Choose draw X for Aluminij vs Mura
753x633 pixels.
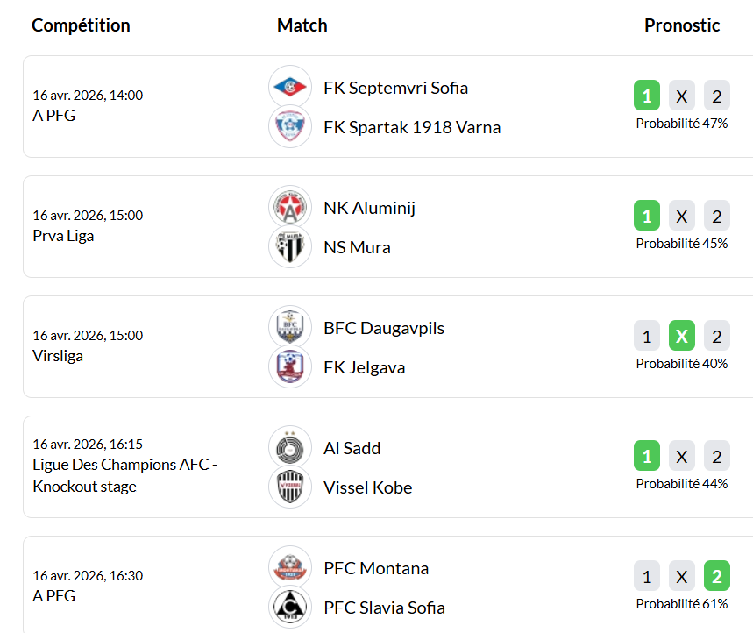point(682,216)
